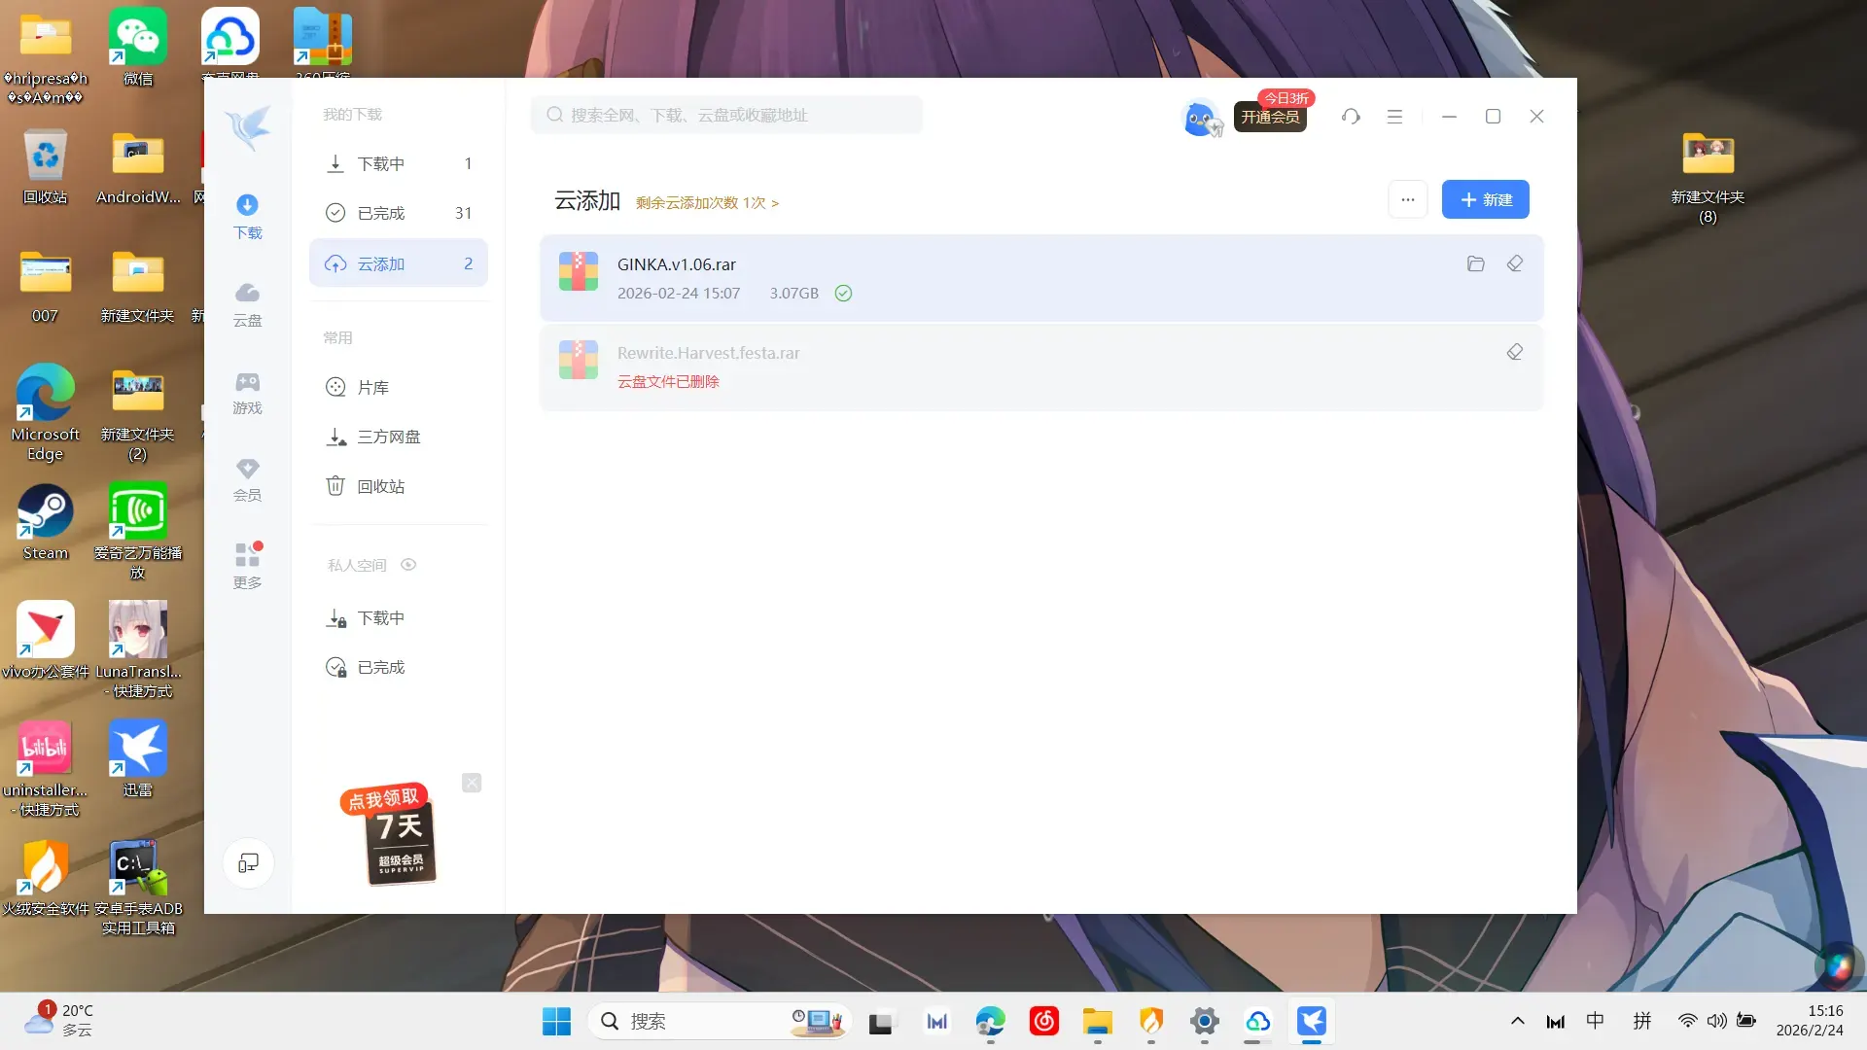Click 开通会员 button

[x=1270, y=117]
